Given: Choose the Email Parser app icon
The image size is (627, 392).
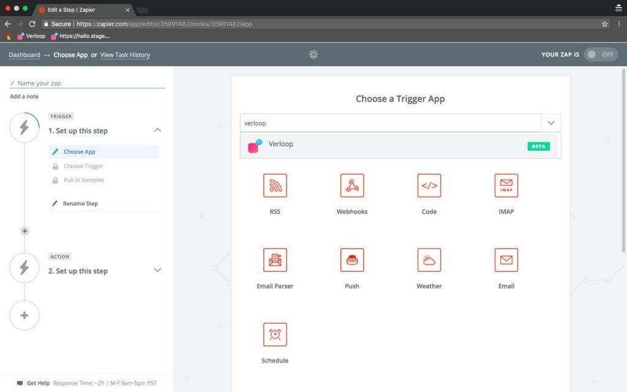Looking at the screenshot, I should point(275,260).
